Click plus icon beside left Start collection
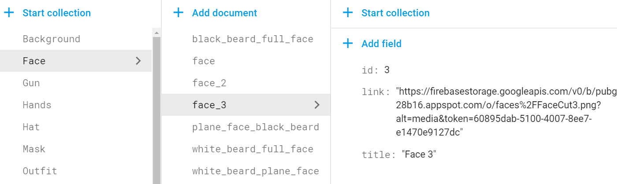Viewport: 617px width, 184px height. click(x=9, y=13)
